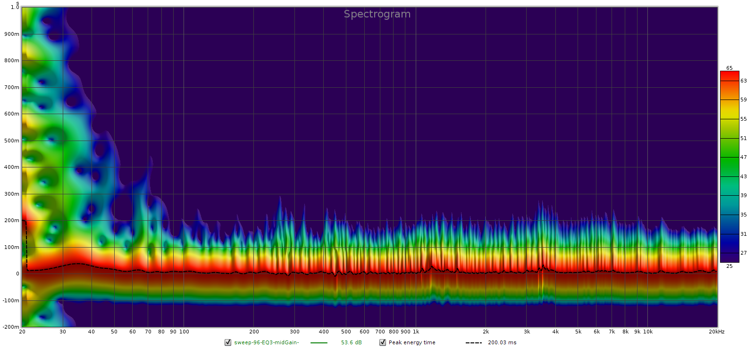Click the "43" value on colour scale
Screen dimensions: 755x349
pyautogui.click(x=744, y=176)
